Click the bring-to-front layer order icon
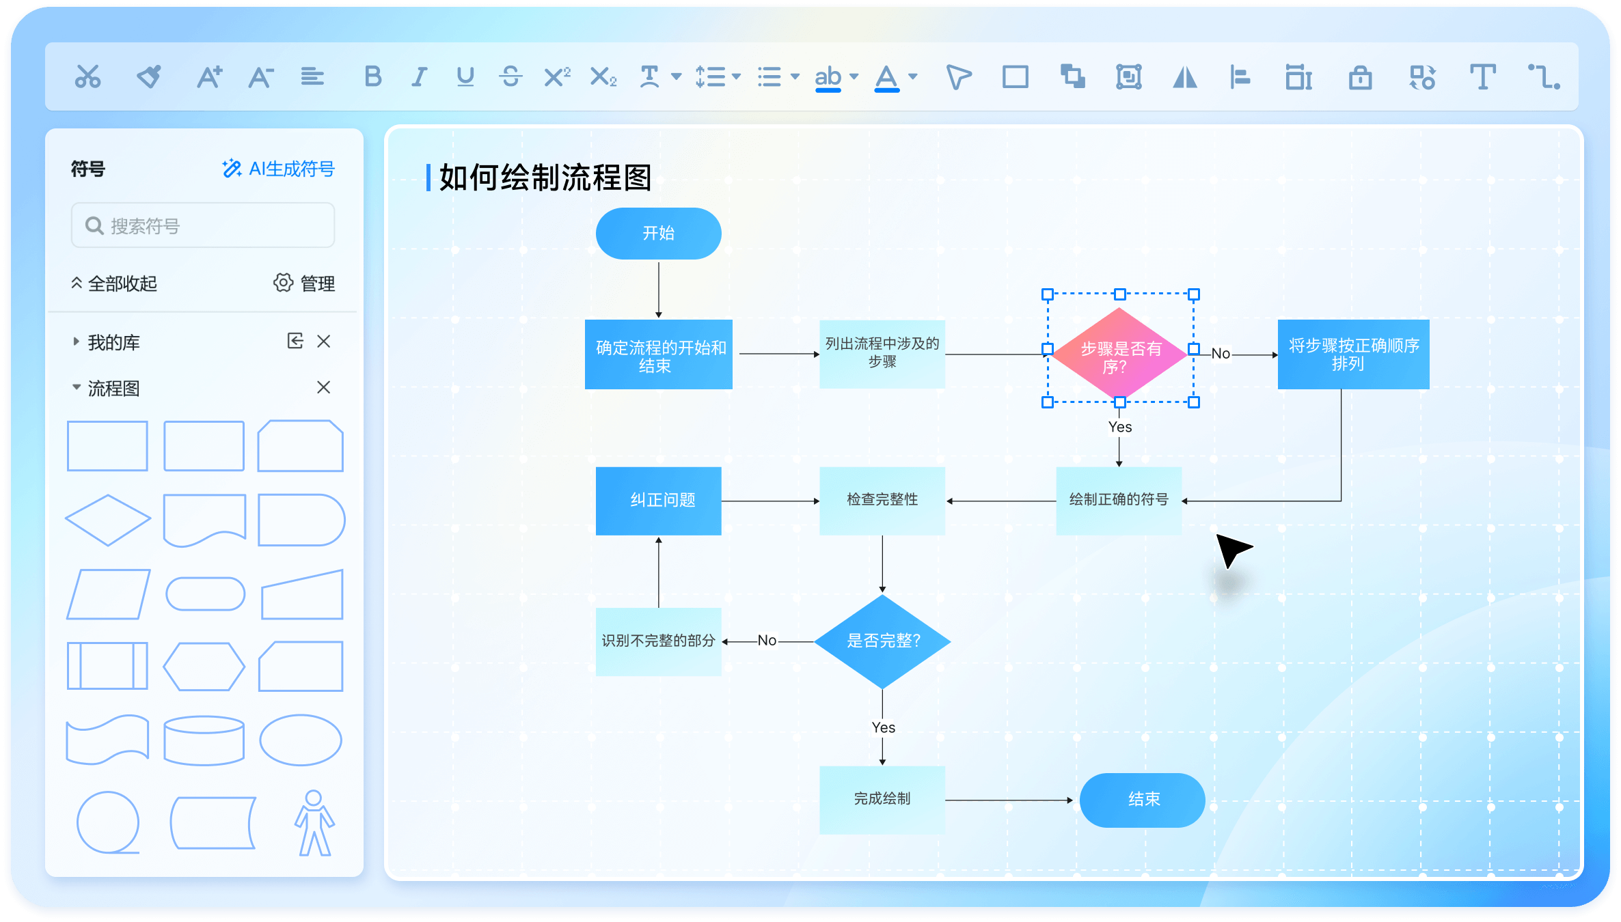Image resolution: width=1621 pixels, height=922 pixels. coord(1072,76)
